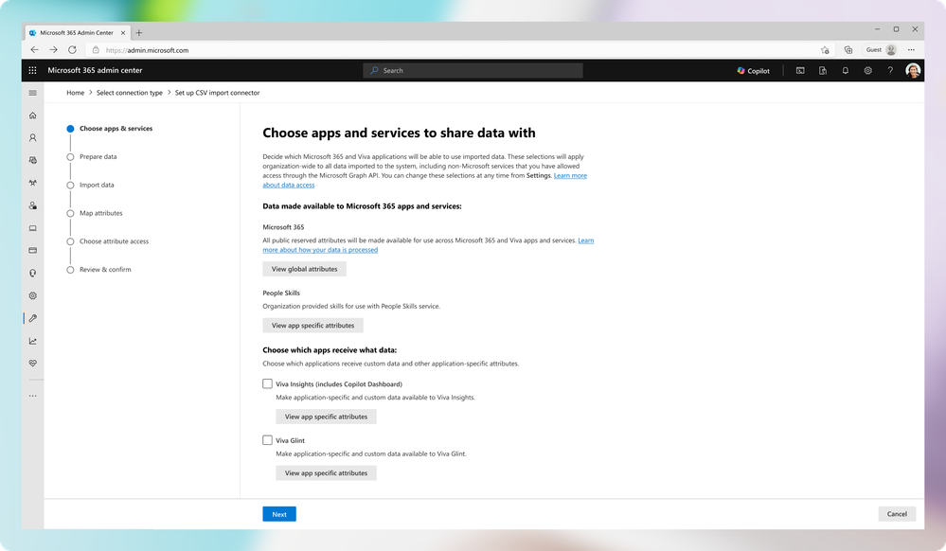Reload the page with refresh icon

click(72, 50)
